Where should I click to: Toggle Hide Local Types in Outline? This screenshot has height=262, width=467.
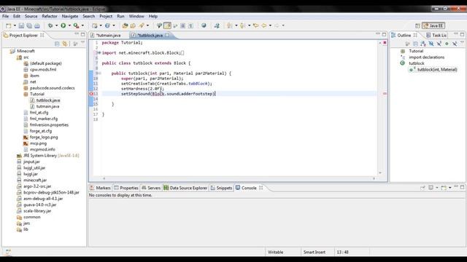pos(455,44)
